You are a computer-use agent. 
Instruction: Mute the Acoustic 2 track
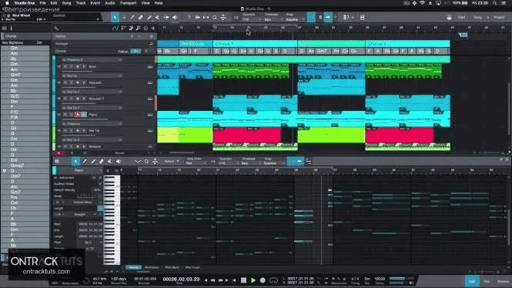pos(65,99)
